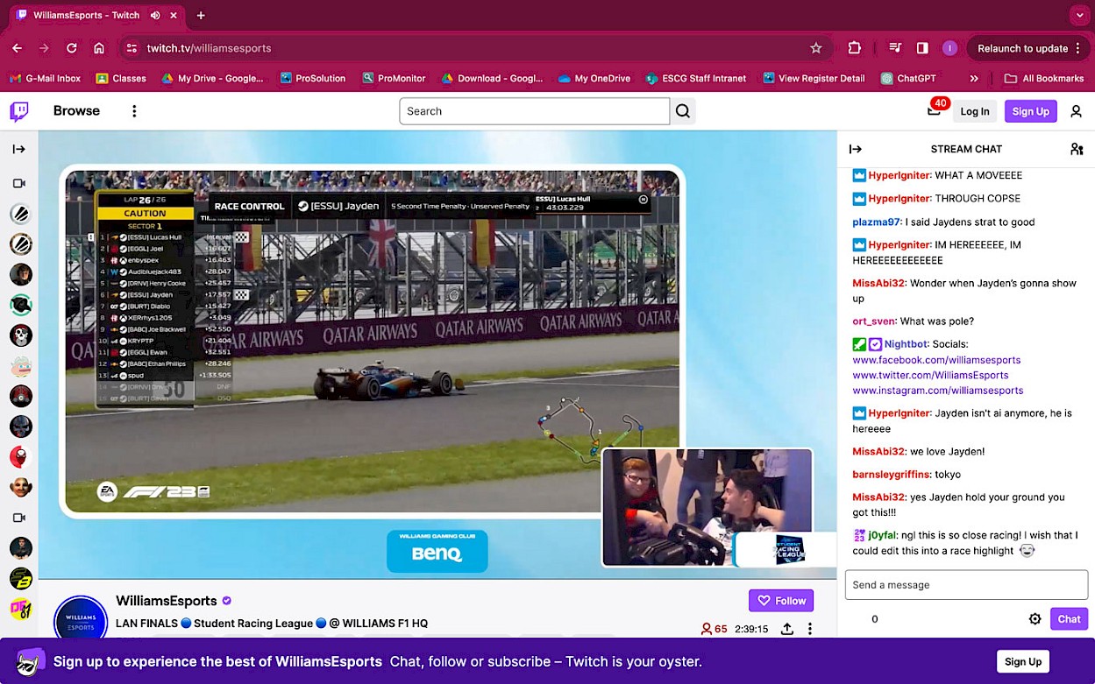Open the My Drive bookmark

(x=212, y=78)
